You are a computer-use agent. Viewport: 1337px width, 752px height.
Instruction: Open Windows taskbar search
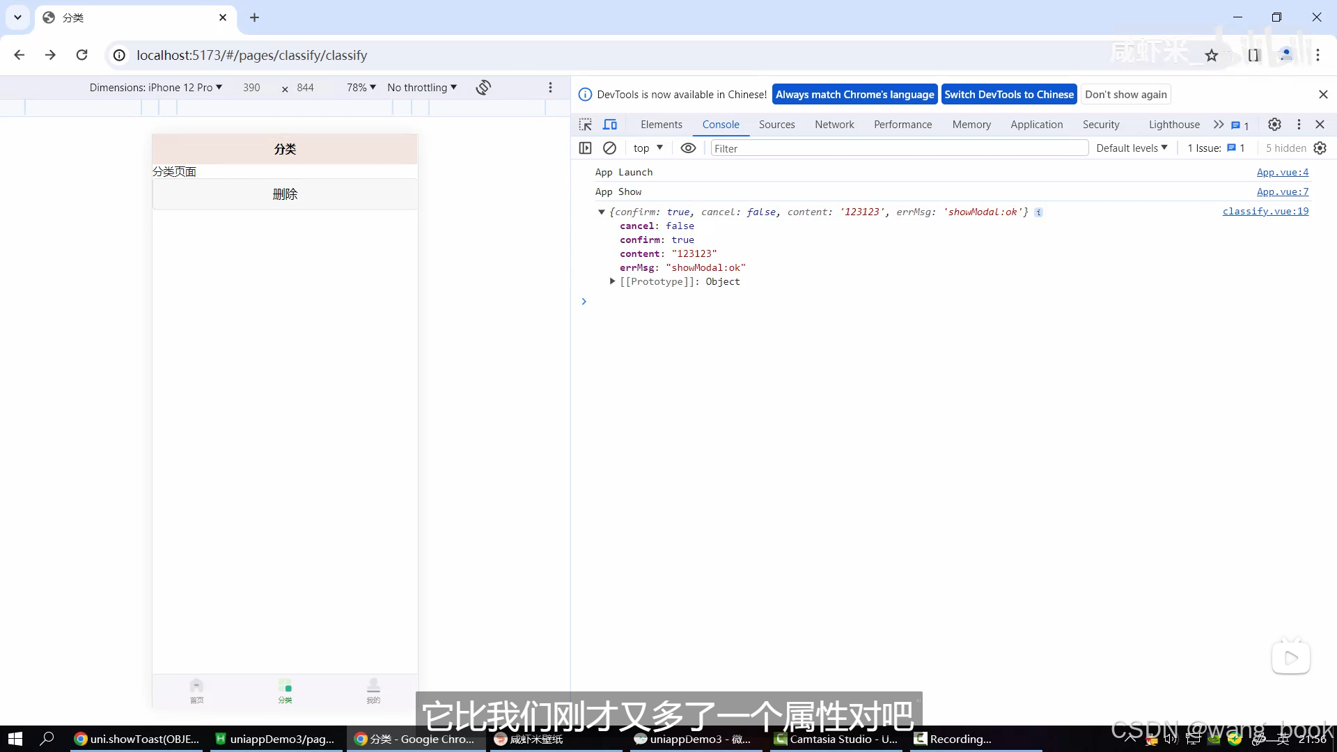[x=47, y=739]
